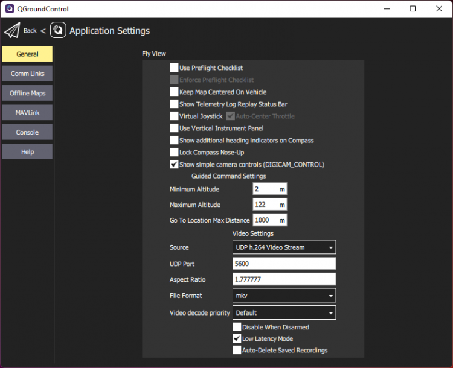Image resolution: width=453 pixels, height=368 pixels.
Task: Enable the Virtual Joystick checkbox
Action: [174, 116]
